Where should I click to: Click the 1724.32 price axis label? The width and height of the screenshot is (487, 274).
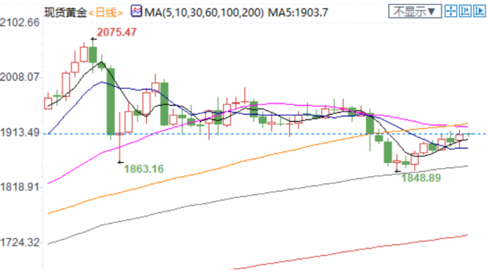pyautogui.click(x=20, y=242)
